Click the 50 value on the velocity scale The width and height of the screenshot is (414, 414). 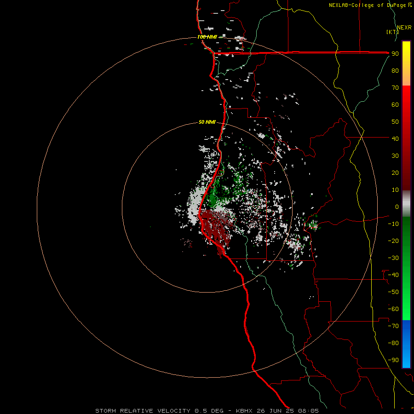(x=395, y=122)
